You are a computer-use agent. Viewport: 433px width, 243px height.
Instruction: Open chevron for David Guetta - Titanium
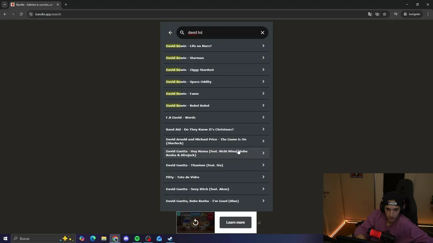(263, 165)
